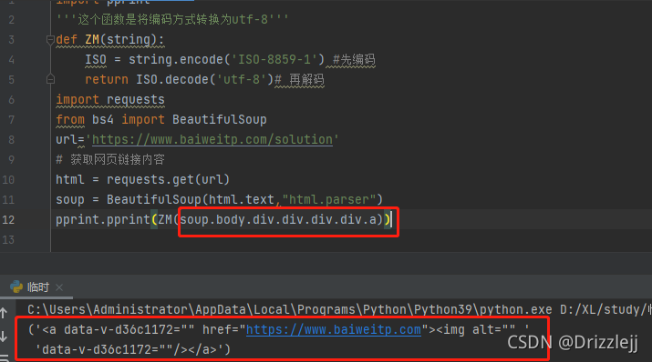Close the 临时 run tab
Image resolution: width=652 pixels, height=362 pixels.
pyautogui.click(x=59, y=287)
